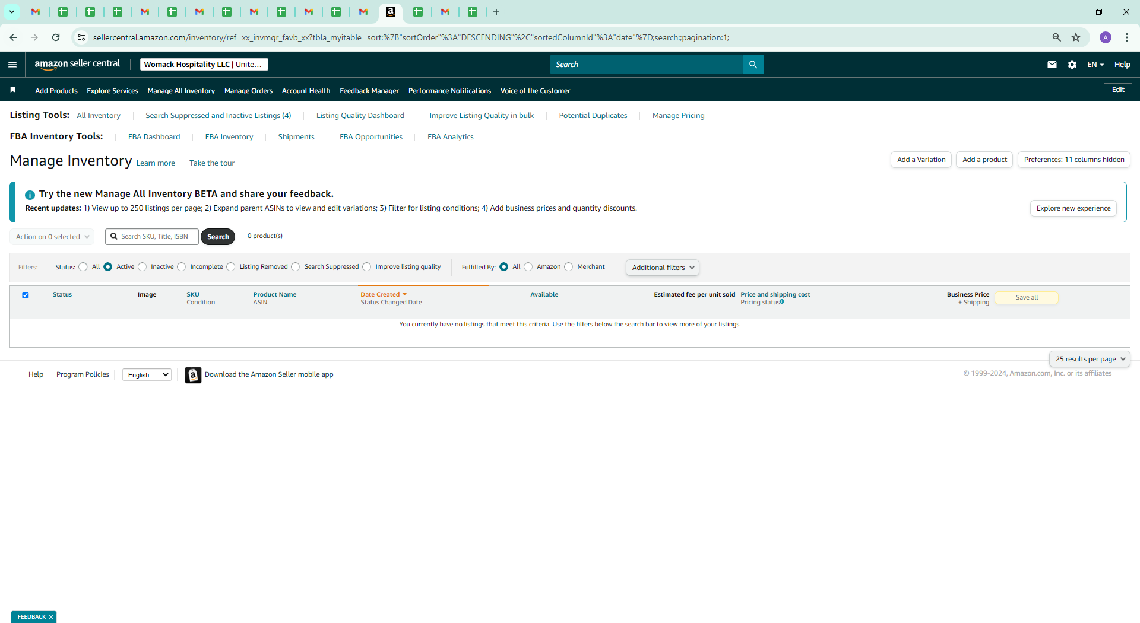1140x623 pixels.
Task: Focus the Search SKU, Title, ISBN field
Action: pos(152,237)
